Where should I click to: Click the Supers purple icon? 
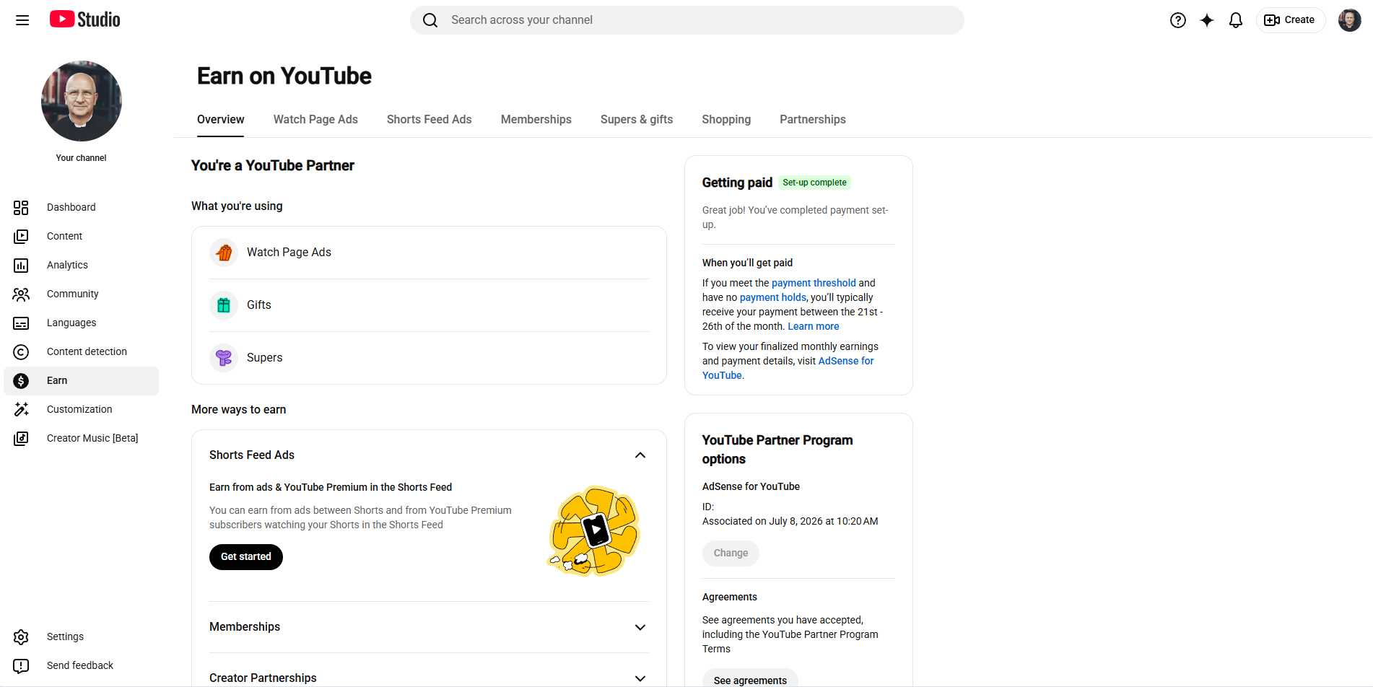pos(224,358)
